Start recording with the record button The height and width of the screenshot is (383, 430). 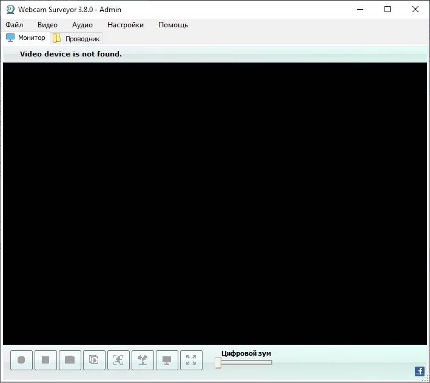coord(21,360)
